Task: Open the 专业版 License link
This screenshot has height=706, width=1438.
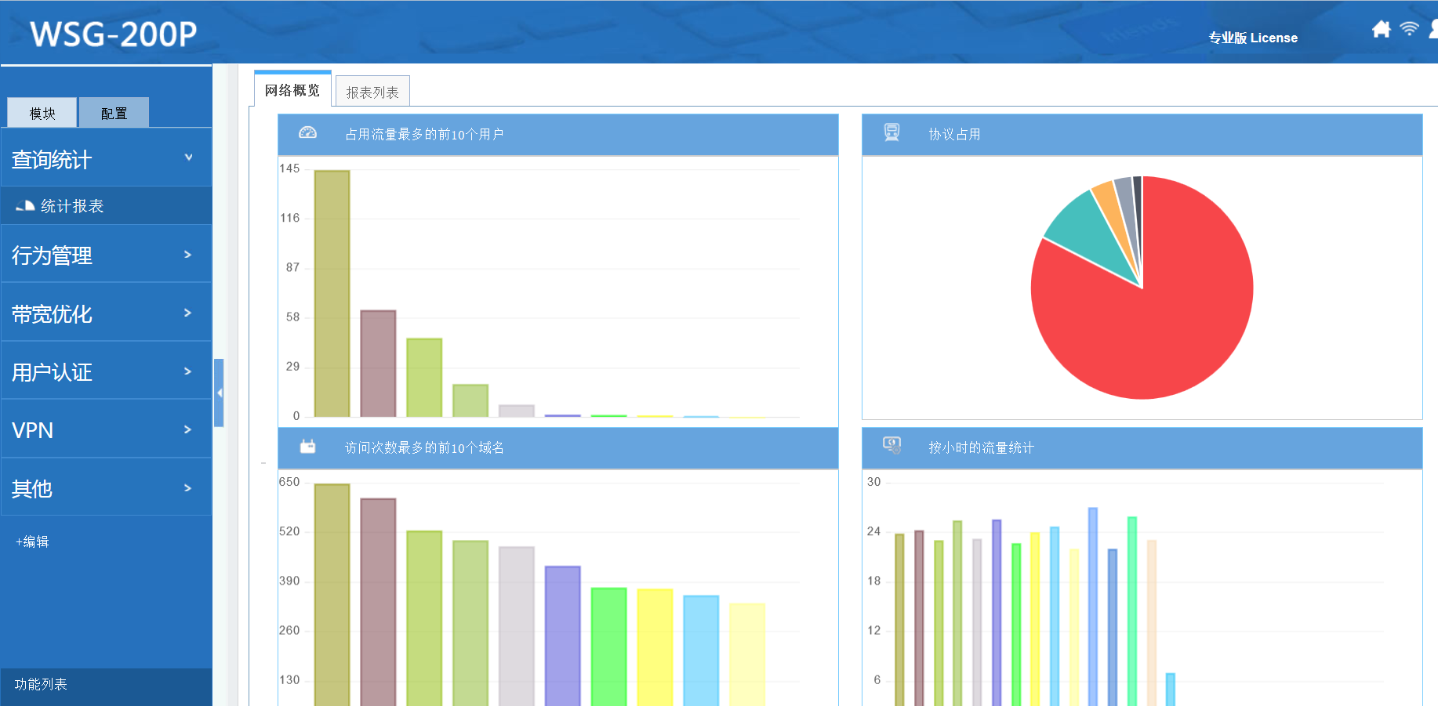Action: click(1252, 38)
